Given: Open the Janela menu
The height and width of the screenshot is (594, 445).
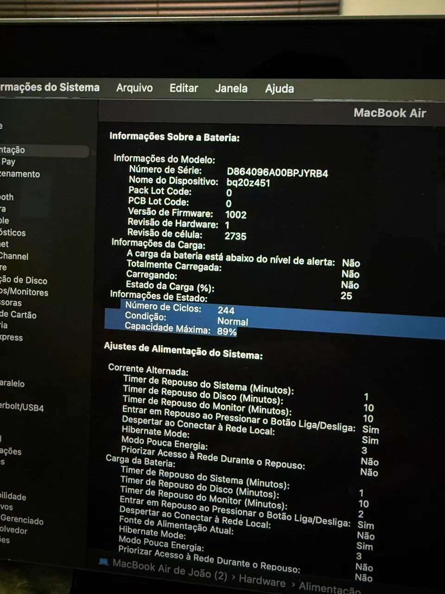Looking at the screenshot, I should point(231,88).
